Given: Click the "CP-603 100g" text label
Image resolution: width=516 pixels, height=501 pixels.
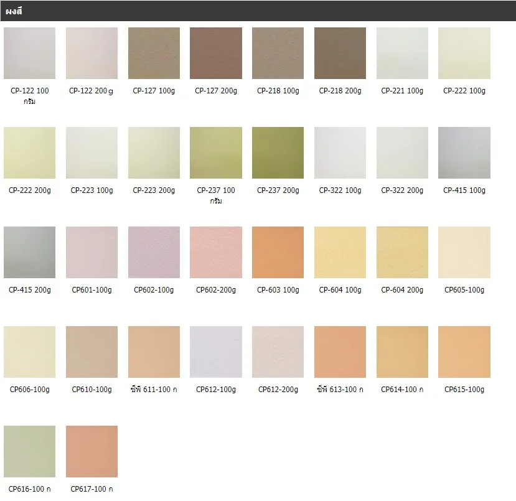Looking at the screenshot, I should point(278,290).
